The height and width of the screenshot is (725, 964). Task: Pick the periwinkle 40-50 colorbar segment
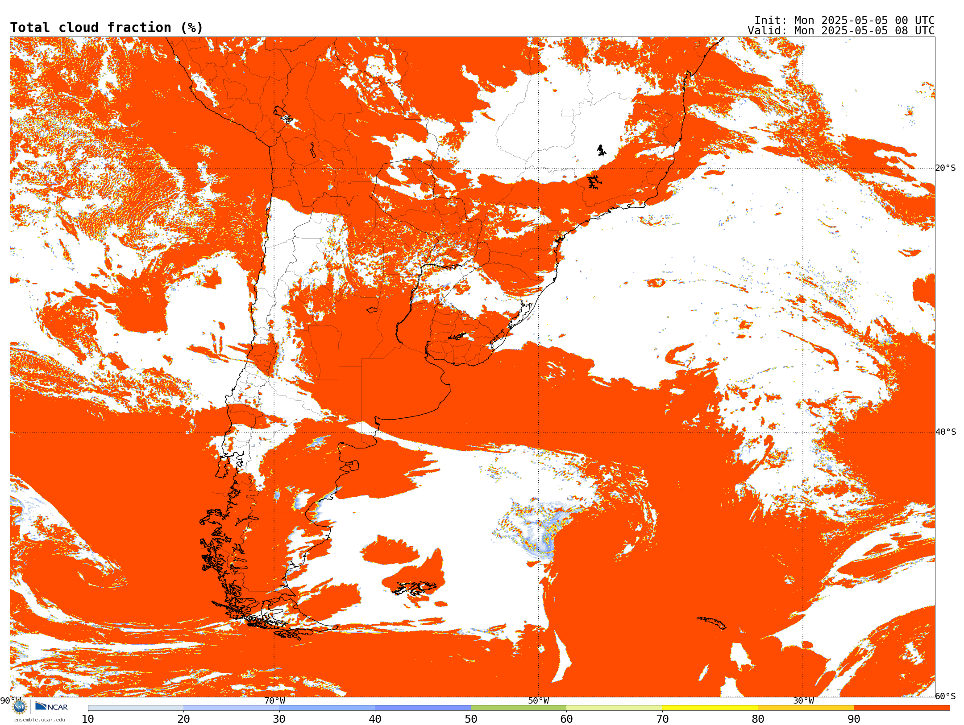pyautogui.click(x=423, y=708)
